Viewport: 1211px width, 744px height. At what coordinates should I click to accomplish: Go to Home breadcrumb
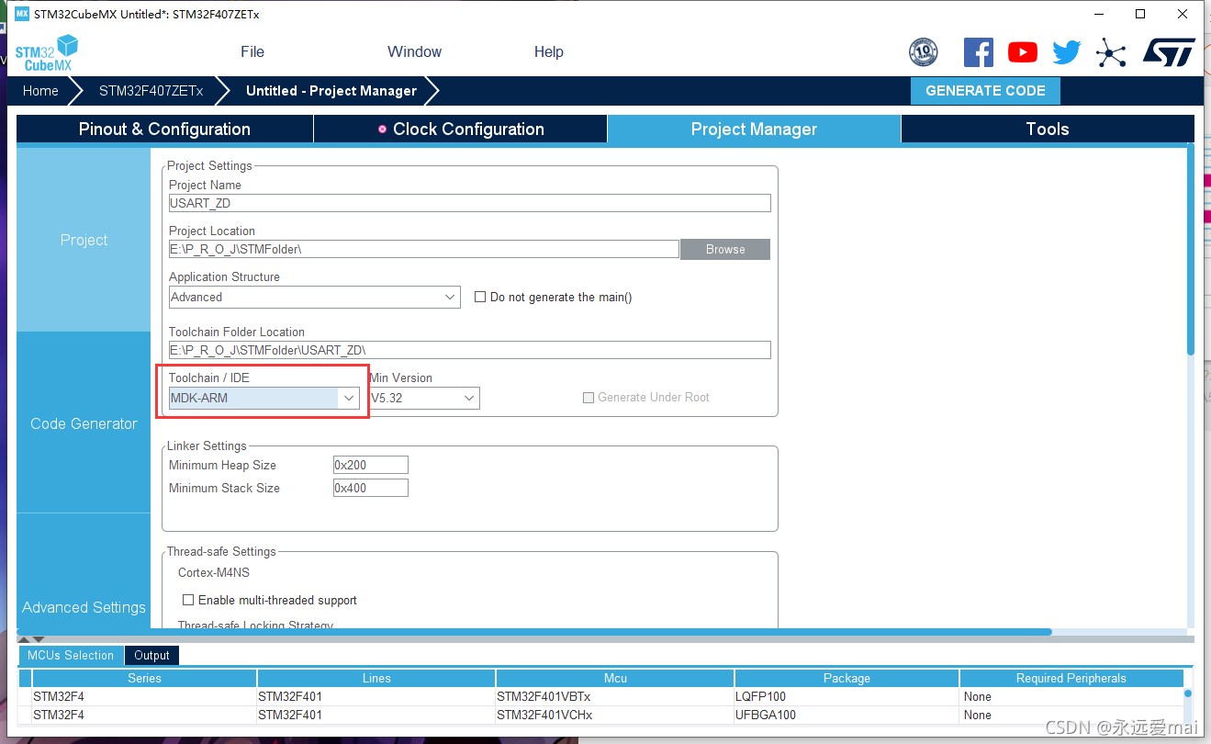[x=40, y=91]
